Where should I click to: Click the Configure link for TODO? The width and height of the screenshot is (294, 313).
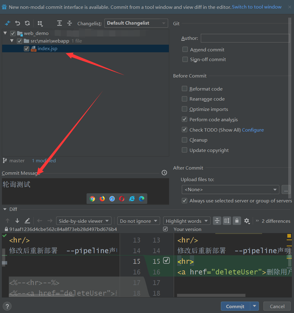(253, 130)
